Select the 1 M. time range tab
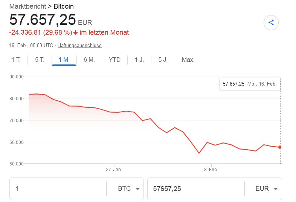Screen dimensions: 296x202 (64, 60)
